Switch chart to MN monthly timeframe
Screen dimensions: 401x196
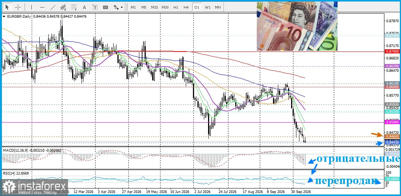pyautogui.click(x=217, y=7)
